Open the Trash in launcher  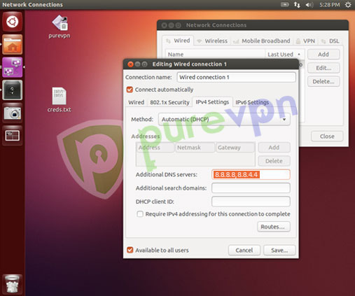pos(12,284)
